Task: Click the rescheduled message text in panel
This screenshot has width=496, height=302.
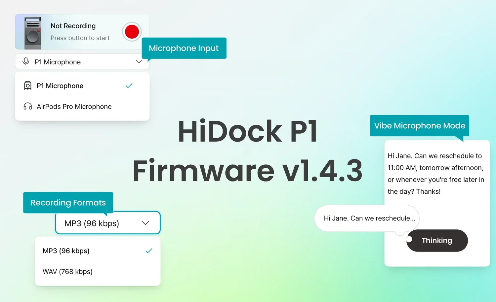Action: click(436, 174)
